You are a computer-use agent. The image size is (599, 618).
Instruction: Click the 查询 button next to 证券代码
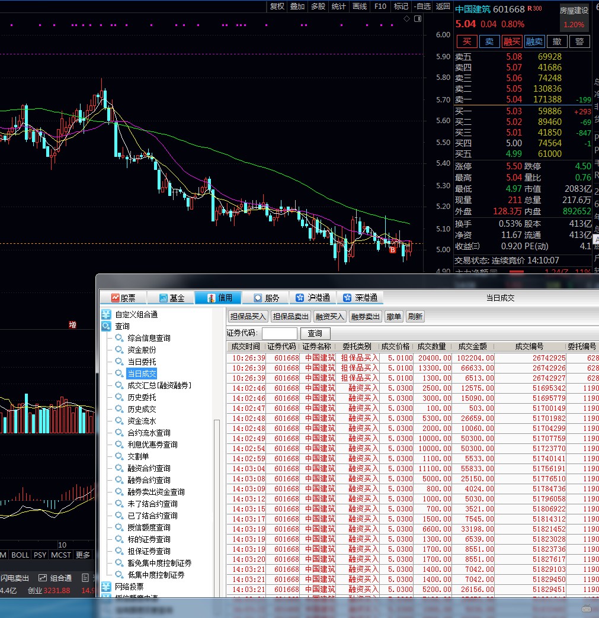pos(315,333)
